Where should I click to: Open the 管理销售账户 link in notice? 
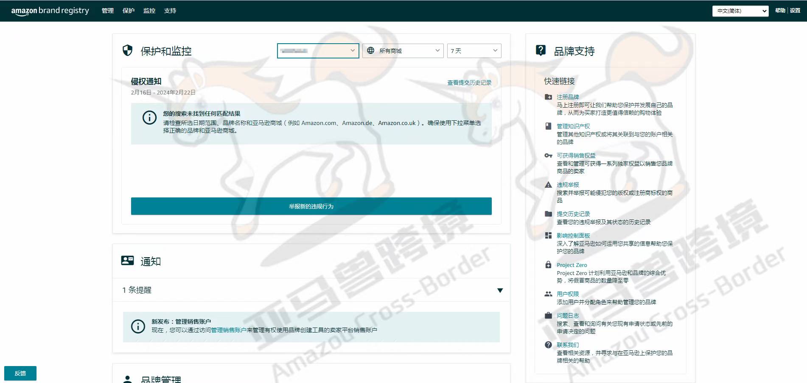click(229, 330)
